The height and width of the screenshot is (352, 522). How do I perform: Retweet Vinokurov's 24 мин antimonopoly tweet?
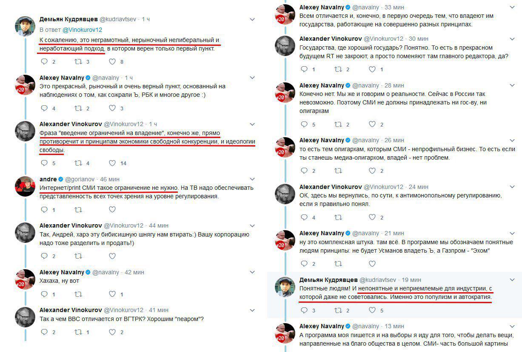[338, 217]
